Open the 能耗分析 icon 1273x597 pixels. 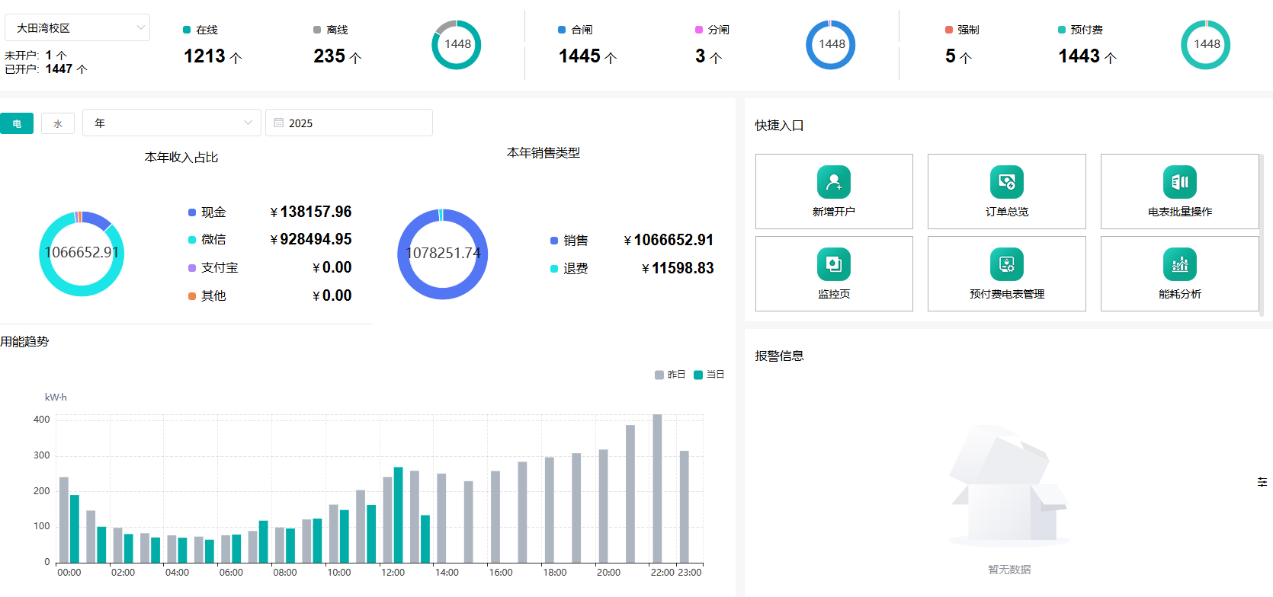click(1179, 264)
